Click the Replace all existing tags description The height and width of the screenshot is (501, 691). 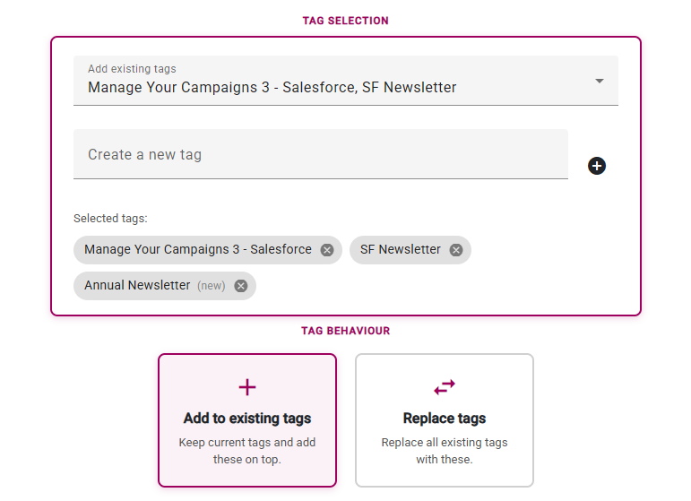tap(445, 451)
